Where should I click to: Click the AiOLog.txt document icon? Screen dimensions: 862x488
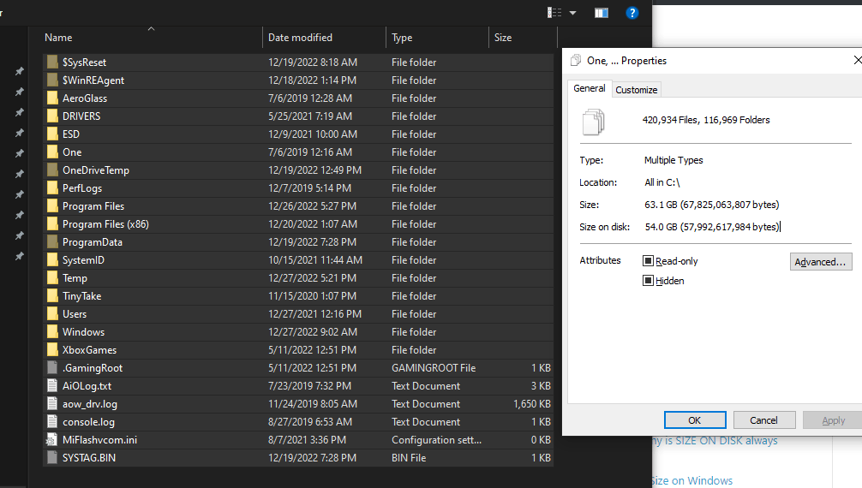52,386
